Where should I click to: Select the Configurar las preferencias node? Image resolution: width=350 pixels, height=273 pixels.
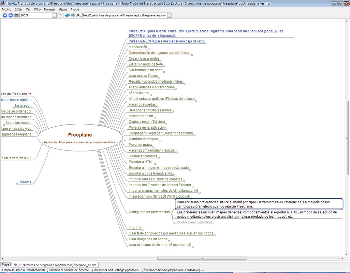[x=149, y=212]
